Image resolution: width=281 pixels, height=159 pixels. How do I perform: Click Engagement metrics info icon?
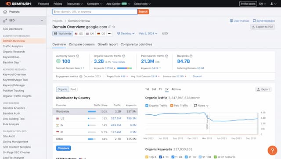[x=81, y=76]
